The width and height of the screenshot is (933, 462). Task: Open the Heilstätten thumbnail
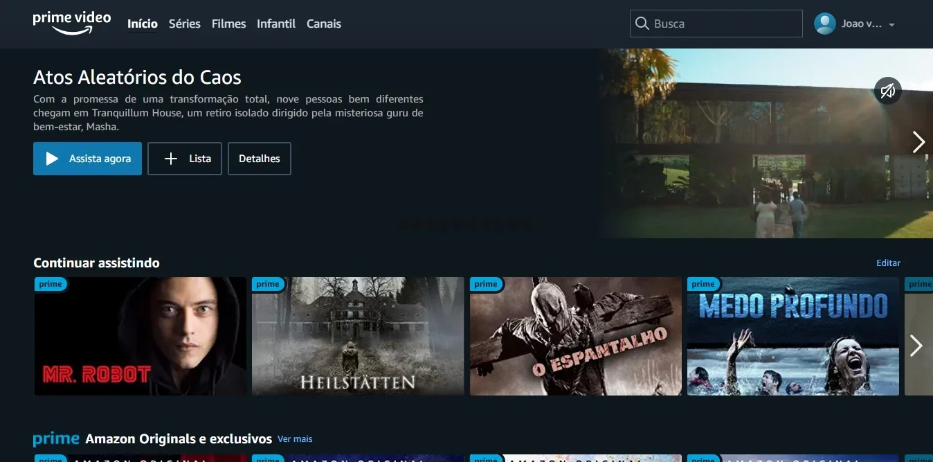click(358, 337)
